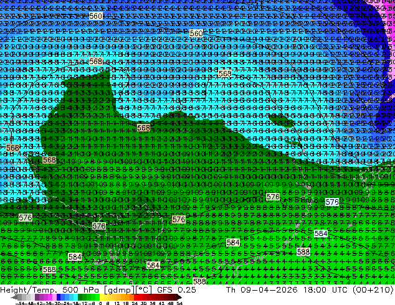Pick the magenta swatch in the color scale
The image size is (395, 305).
50,297
